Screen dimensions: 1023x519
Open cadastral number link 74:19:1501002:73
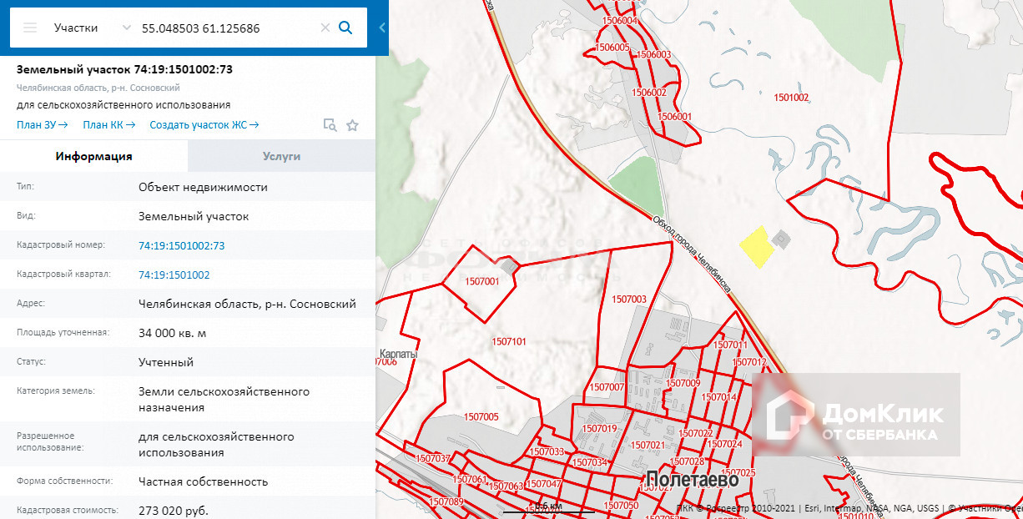181,245
